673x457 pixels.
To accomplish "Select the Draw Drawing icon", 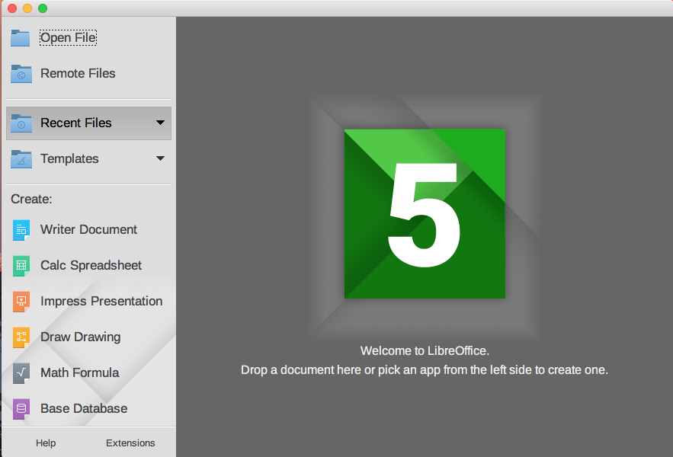I will click(21, 337).
